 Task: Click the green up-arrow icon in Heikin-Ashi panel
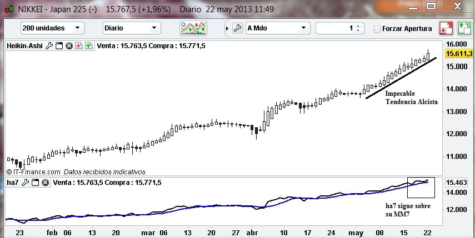88,46
